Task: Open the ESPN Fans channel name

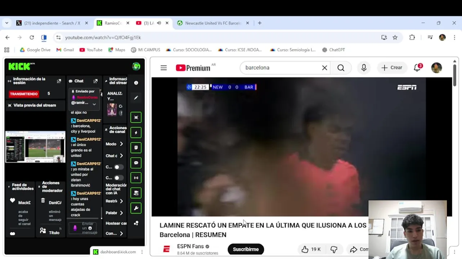Action: click(x=190, y=246)
